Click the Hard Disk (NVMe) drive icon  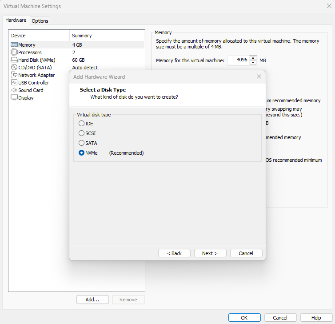coord(14,60)
